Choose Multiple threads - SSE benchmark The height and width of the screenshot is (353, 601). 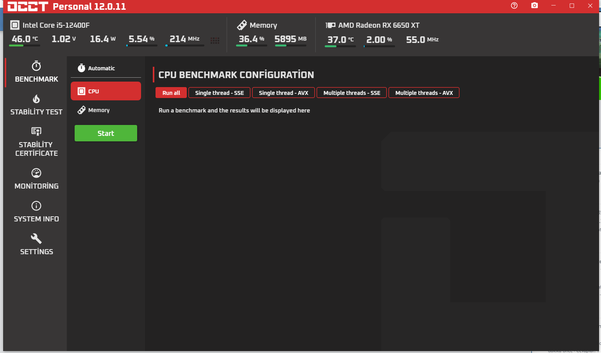352,93
